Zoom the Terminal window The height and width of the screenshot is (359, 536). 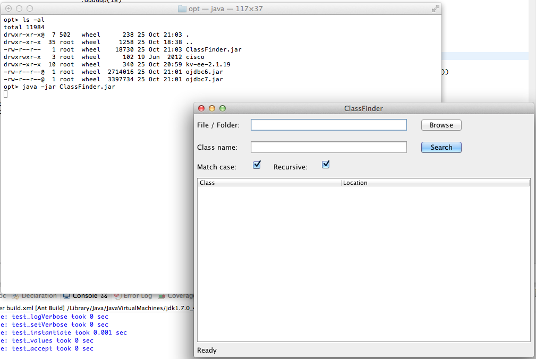point(30,8)
